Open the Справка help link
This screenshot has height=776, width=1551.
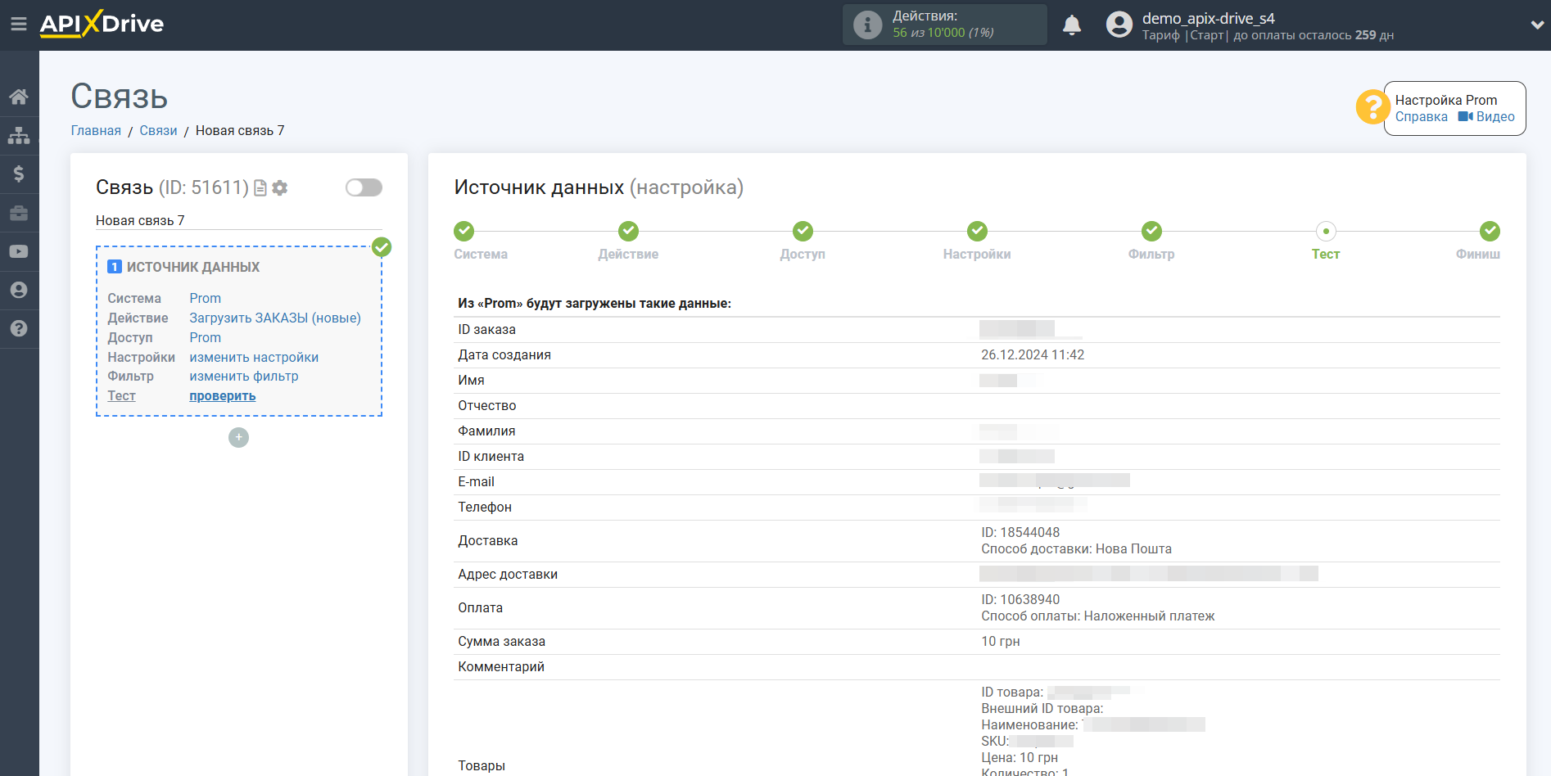pos(1422,117)
